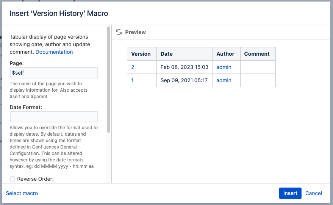The image size is (333, 205).
Task: Cancel the macro dialog
Action: pyautogui.click(x=314, y=193)
